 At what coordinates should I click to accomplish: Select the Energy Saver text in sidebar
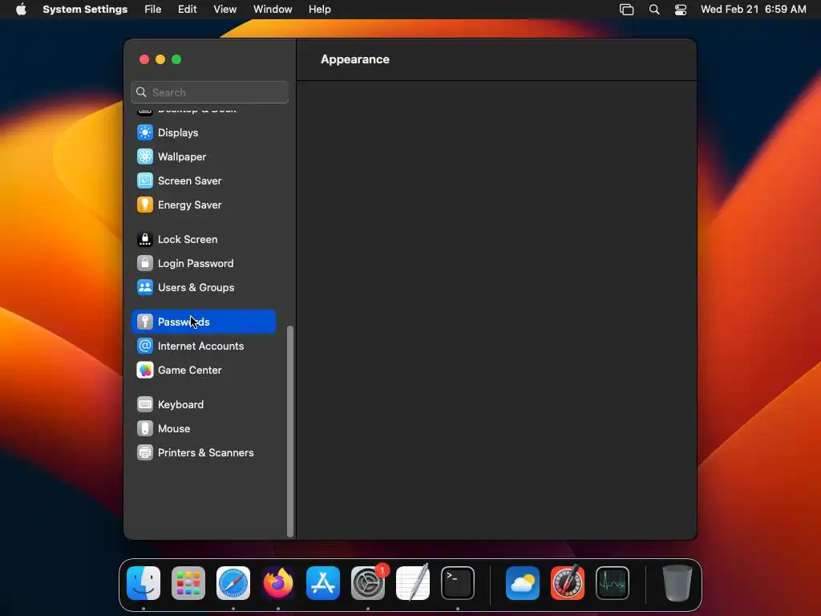[189, 205]
